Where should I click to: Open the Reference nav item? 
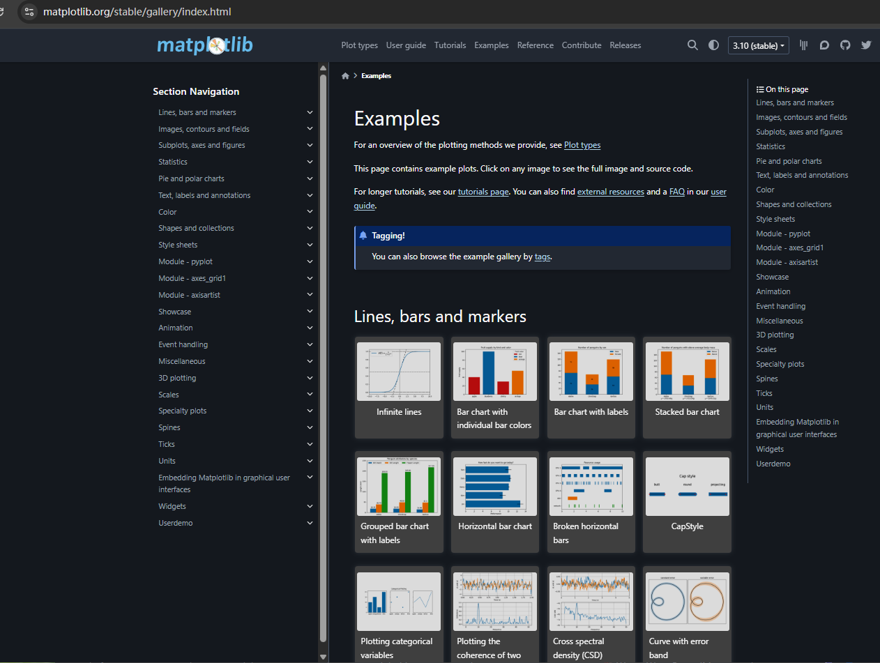coord(536,45)
